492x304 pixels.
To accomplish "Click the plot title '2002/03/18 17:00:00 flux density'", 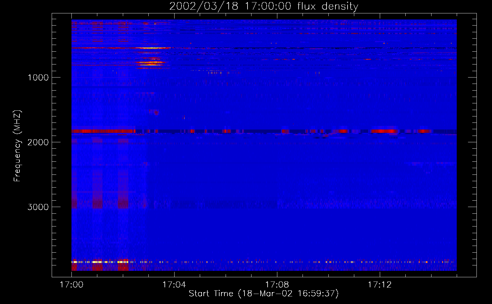I will 264,6.
